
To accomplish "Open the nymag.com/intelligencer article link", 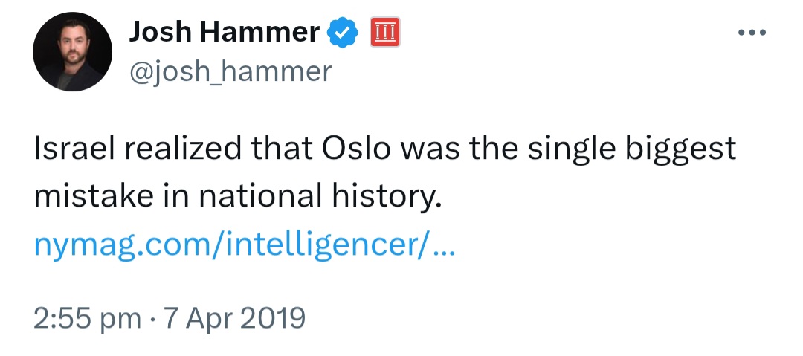I will coord(245,246).
